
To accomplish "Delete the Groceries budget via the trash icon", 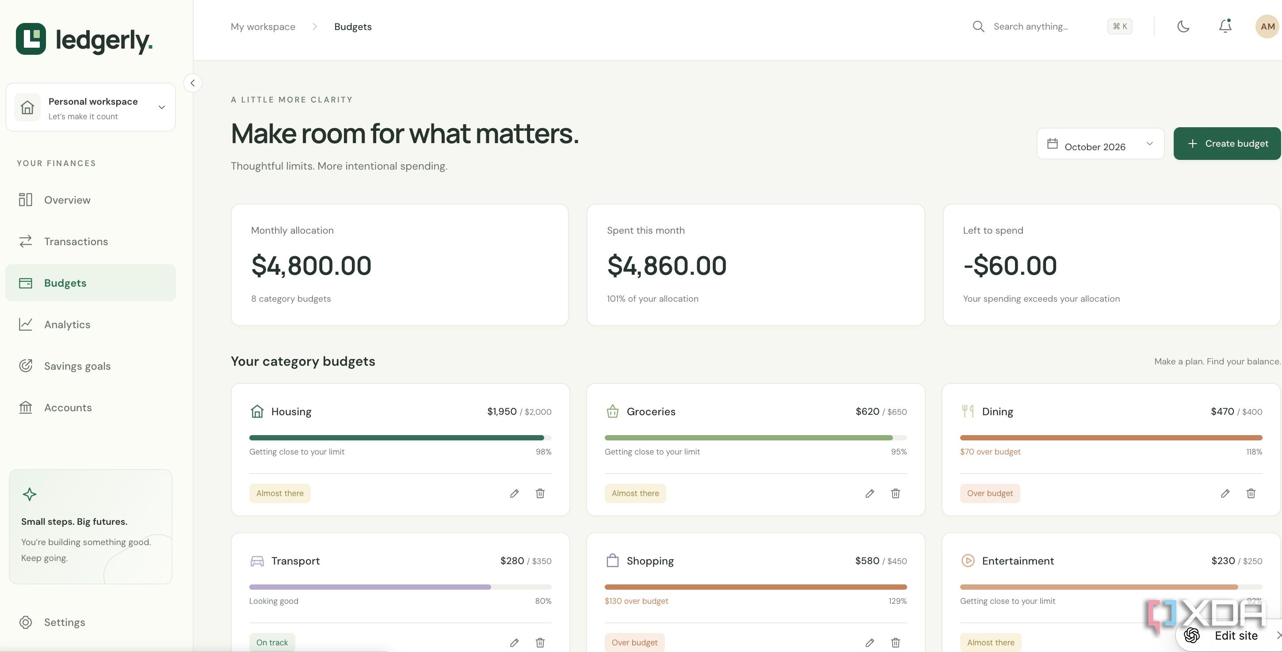I will point(895,493).
